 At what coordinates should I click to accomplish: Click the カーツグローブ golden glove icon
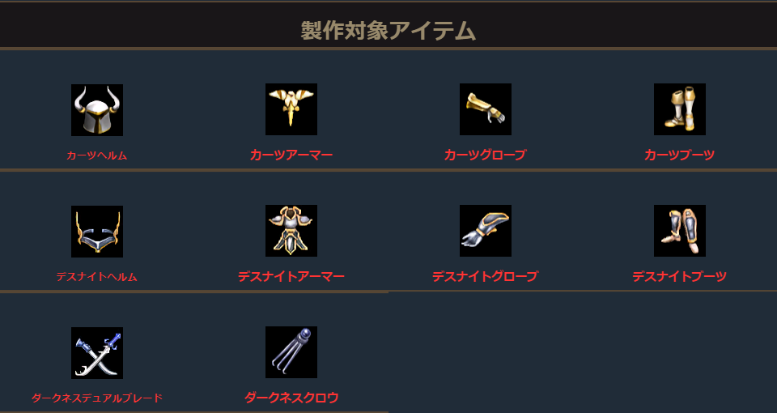click(x=486, y=109)
